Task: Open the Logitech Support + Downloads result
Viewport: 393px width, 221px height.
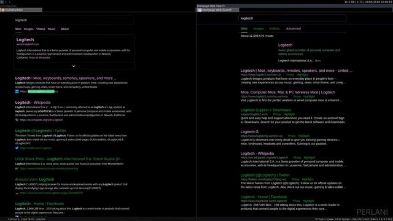Action: tap(266, 110)
